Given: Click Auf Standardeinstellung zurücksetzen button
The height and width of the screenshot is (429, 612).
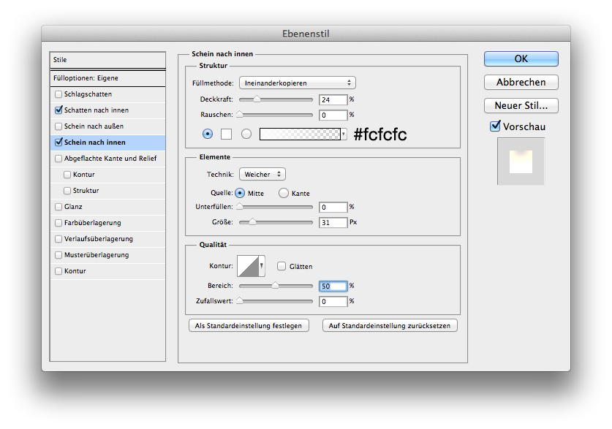Looking at the screenshot, I should [x=390, y=325].
